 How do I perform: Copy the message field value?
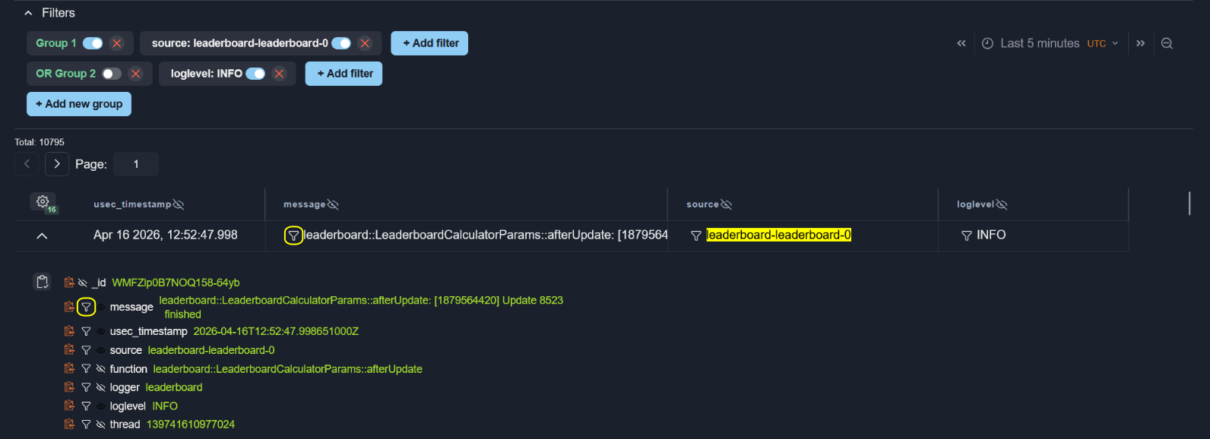69,307
